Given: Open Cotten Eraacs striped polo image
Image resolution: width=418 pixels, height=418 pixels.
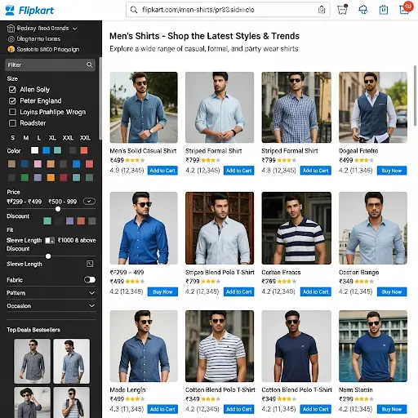Looking at the screenshot, I should tap(296, 228).
